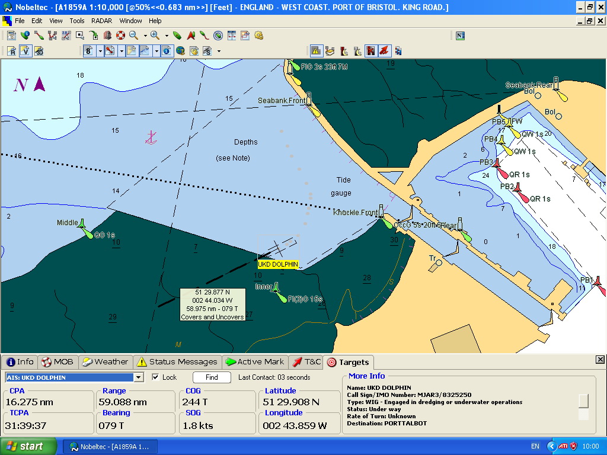Expand the zoom out dropdown arrow
607x455 pixels.
(x=145, y=36)
